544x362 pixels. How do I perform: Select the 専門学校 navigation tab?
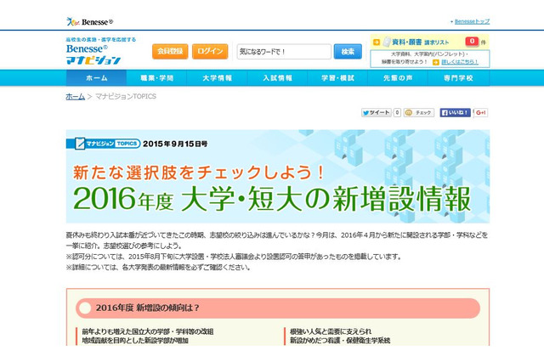(458, 78)
